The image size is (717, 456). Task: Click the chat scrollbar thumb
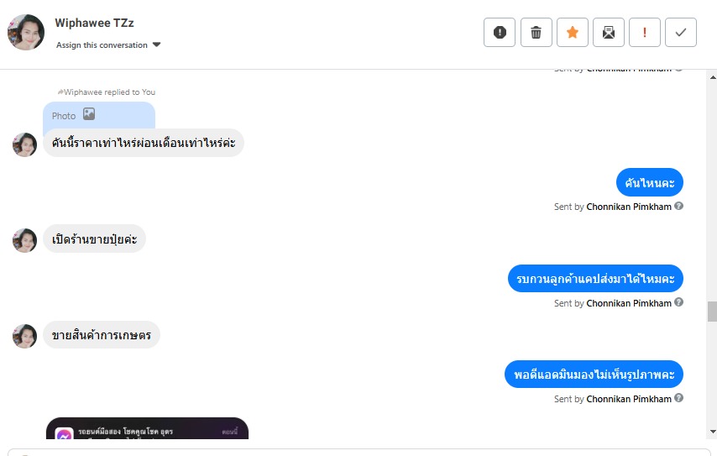tap(712, 312)
